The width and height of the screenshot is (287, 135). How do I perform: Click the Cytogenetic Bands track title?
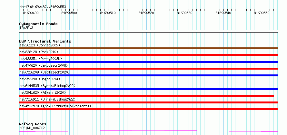[38, 24]
